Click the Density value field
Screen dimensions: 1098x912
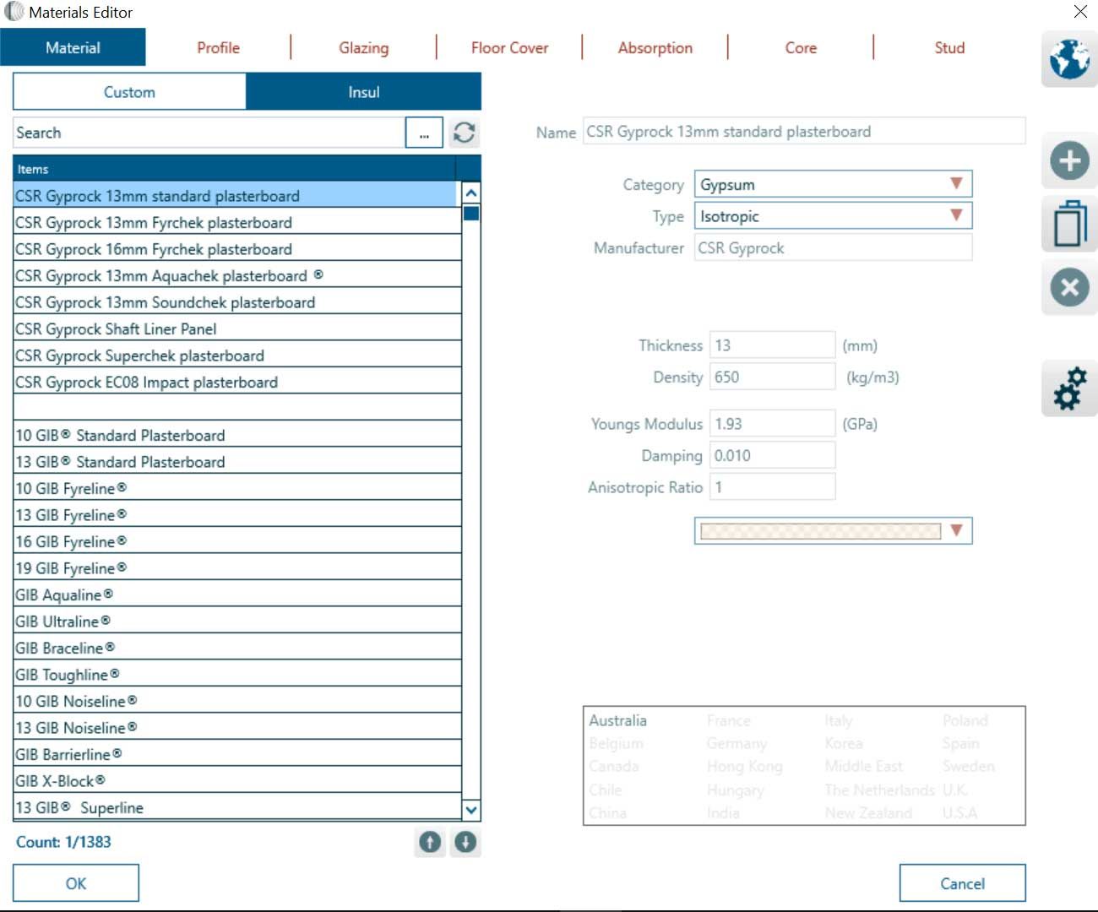point(772,377)
